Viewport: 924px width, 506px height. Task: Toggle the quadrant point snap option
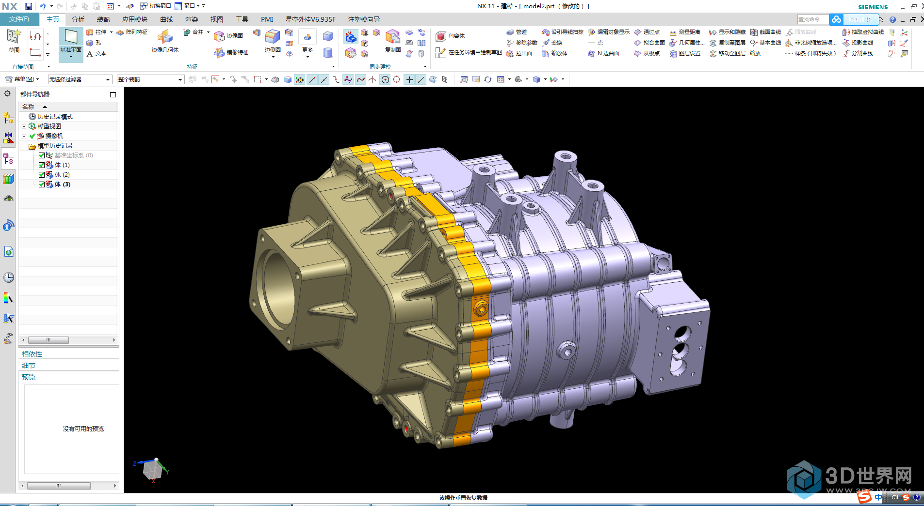click(397, 79)
